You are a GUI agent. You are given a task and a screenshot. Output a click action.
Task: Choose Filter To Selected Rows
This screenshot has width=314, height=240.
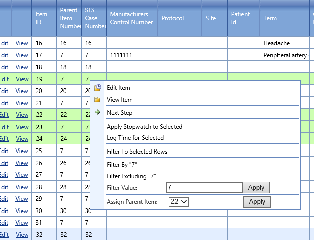[x=137, y=152]
